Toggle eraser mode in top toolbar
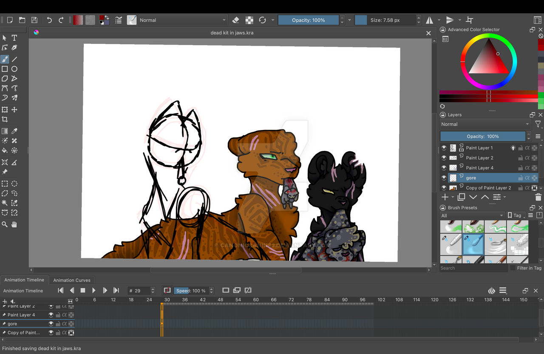Viewport: 544px width, 354px height. [236, 20]
